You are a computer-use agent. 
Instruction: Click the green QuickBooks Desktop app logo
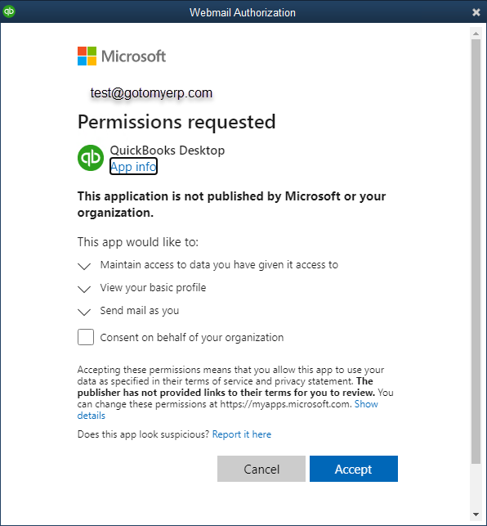91,158
